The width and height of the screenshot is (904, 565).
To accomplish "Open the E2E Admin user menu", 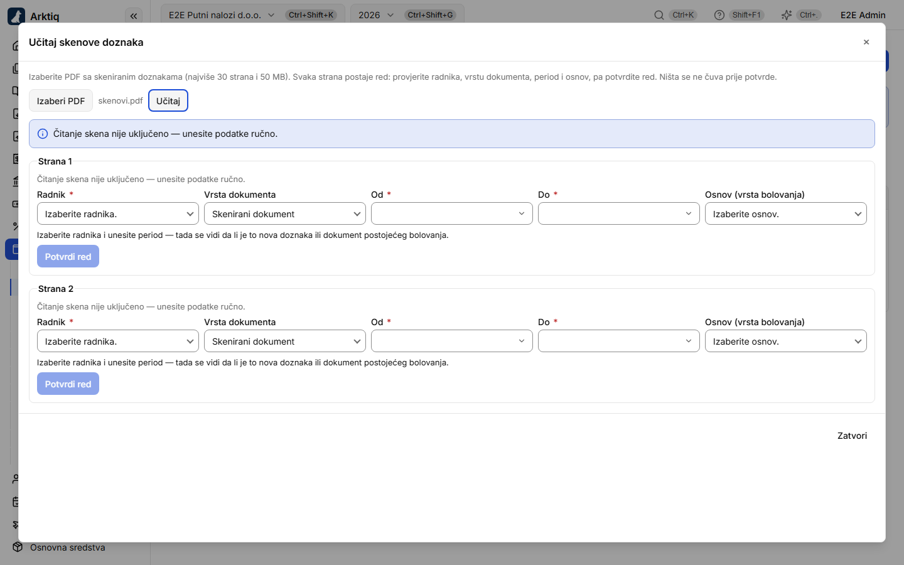I will (863, 15).
